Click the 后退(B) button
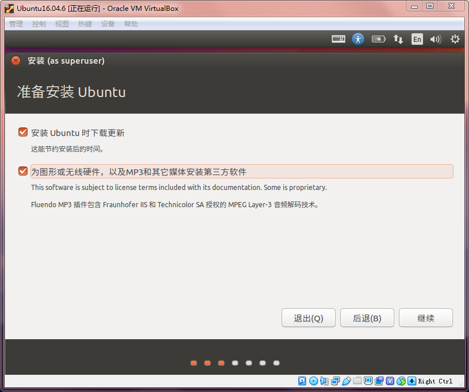The height and width of the screenshot is (392, 469). tap(367, 318)
